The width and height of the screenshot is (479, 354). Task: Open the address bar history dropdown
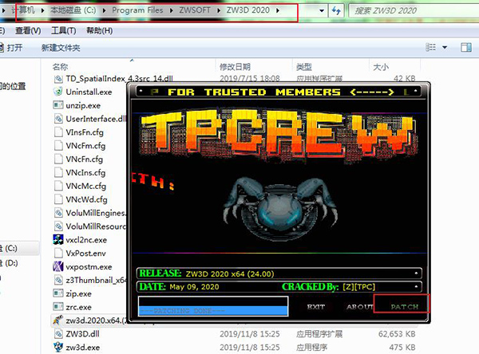point(322,10)
